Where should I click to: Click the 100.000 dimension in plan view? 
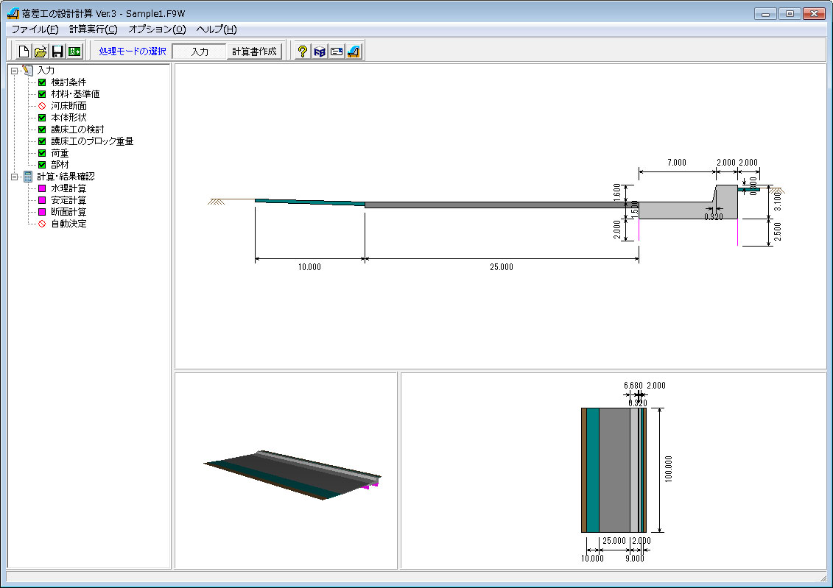[x=668, y=469]
